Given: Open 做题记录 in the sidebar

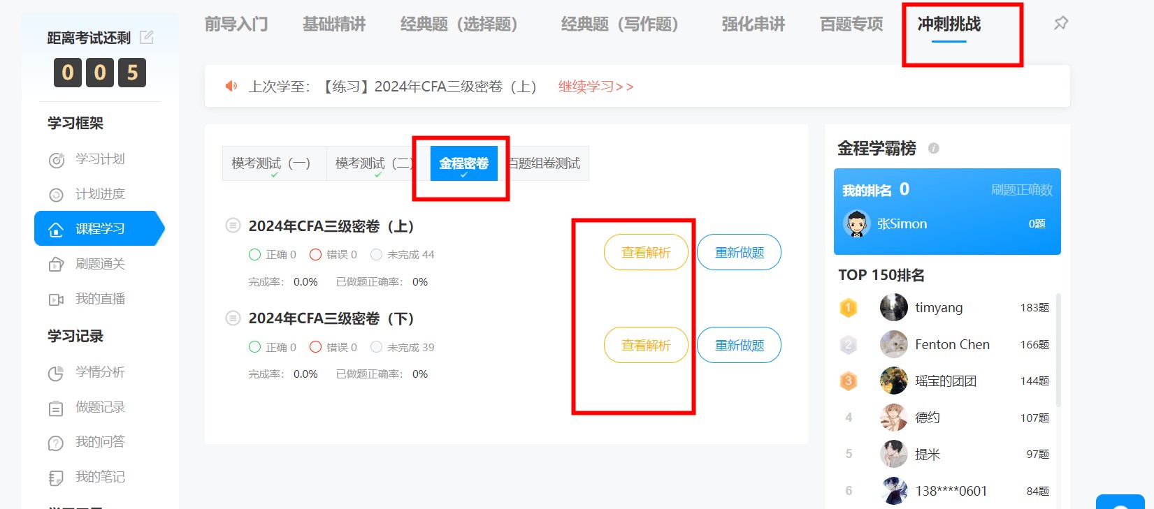Looking at the screenshot, I should (100, 407).
